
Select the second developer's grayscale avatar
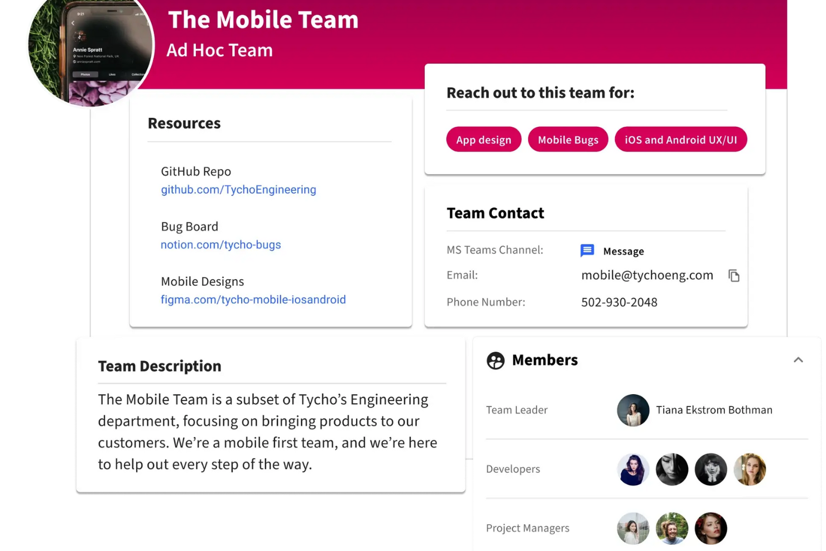(672, 469)
